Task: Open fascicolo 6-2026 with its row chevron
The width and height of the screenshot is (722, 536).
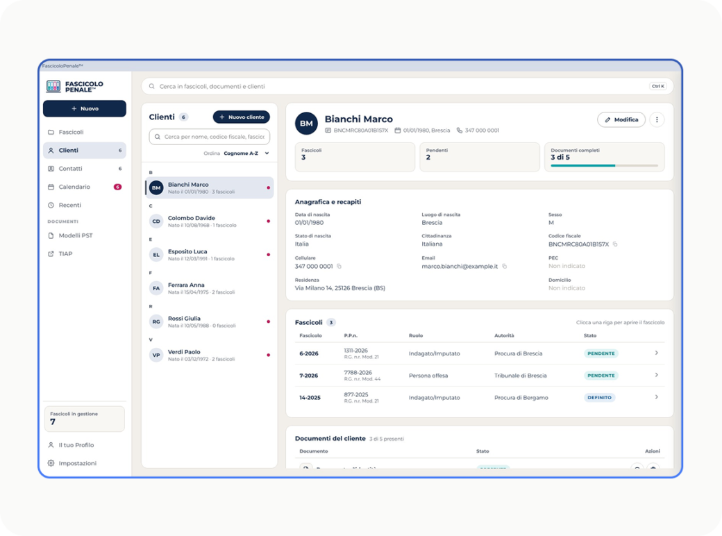Action: point(657,353)
